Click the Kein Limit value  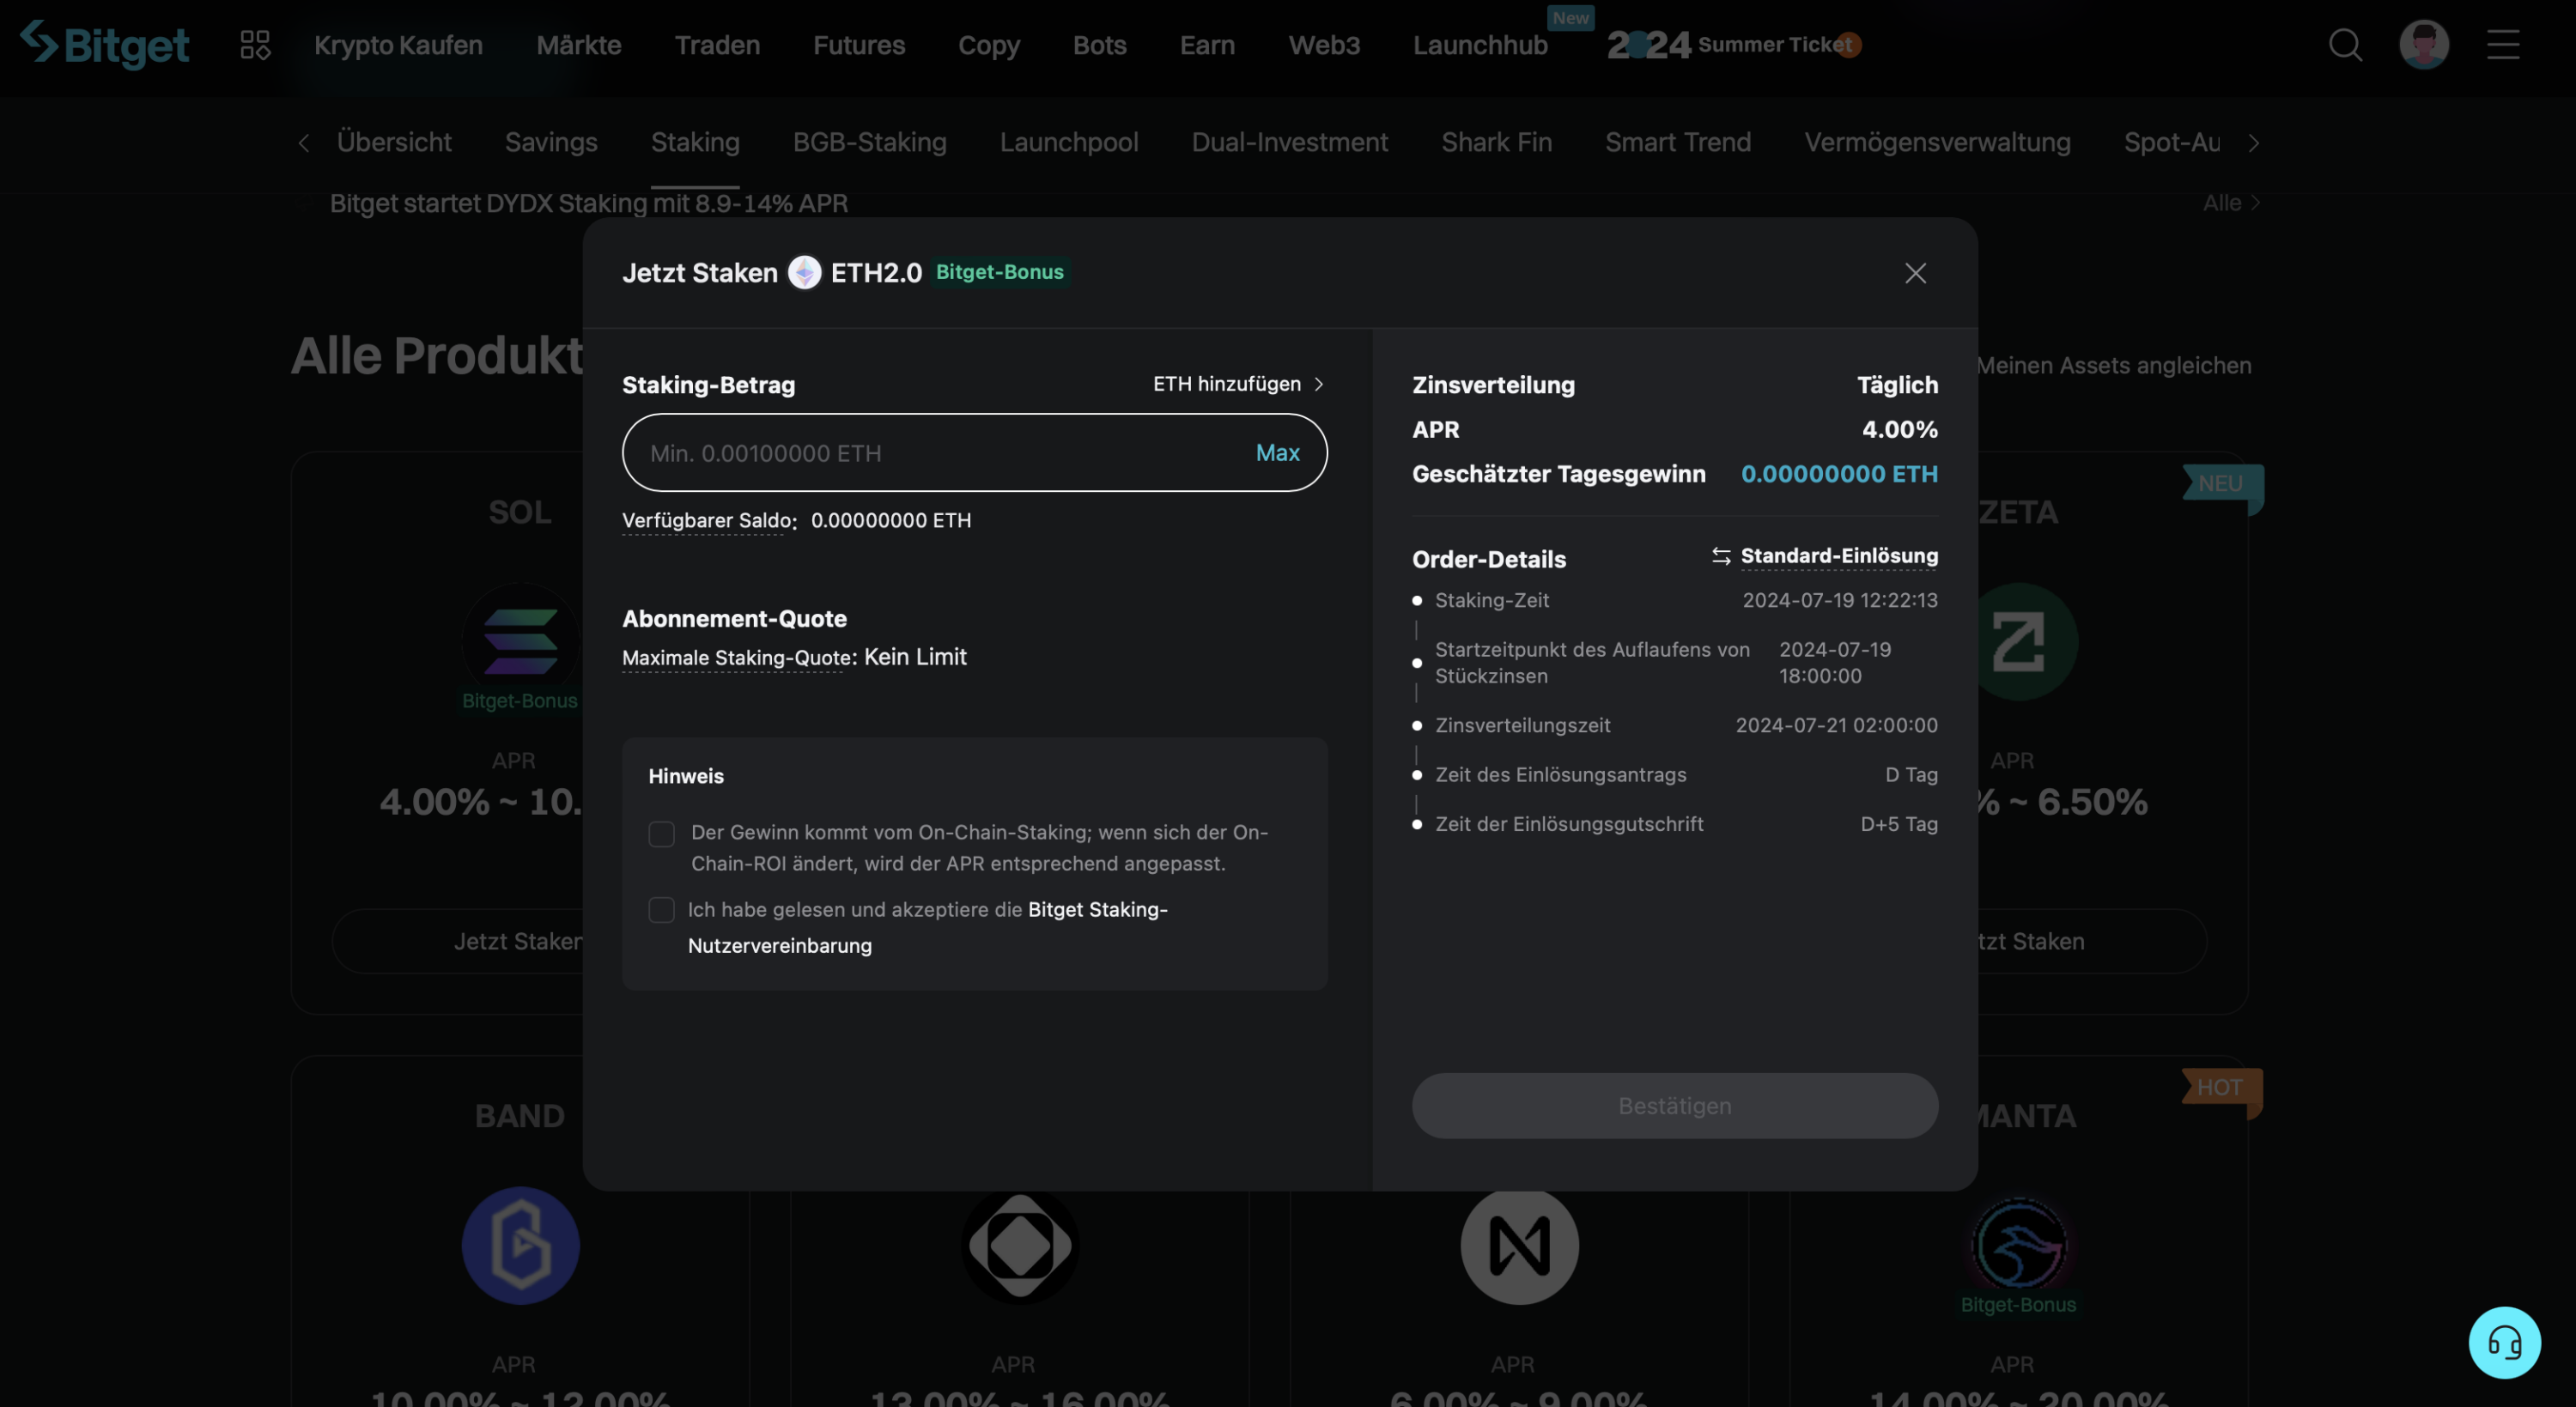coord(915,657)
